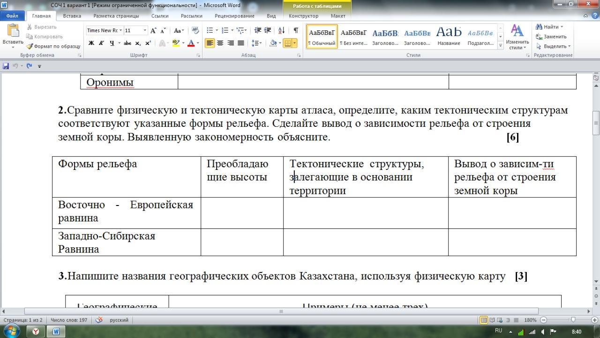Apply red font color button

click(191, 43)
